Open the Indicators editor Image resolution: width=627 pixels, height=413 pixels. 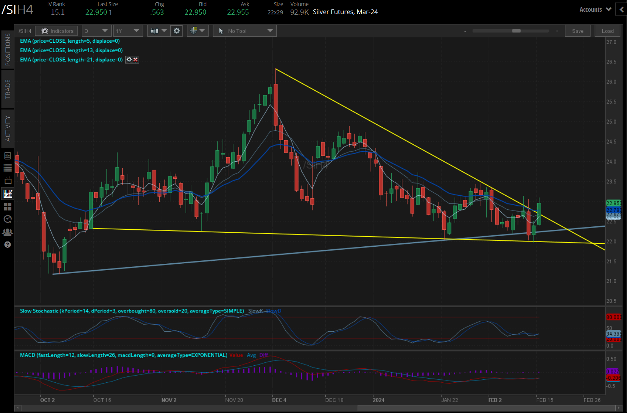56,31
